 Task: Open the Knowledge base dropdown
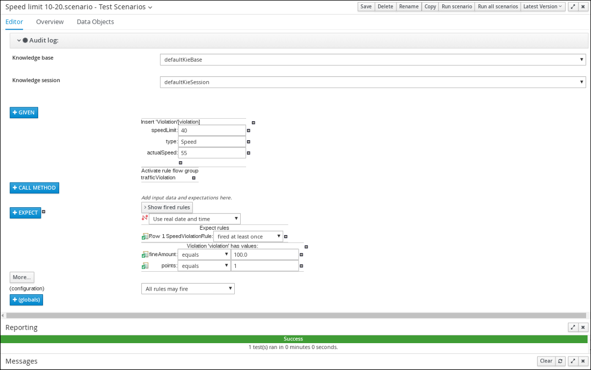[x=373, y=60]
